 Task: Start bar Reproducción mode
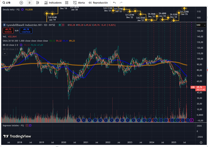click(98, 3)
